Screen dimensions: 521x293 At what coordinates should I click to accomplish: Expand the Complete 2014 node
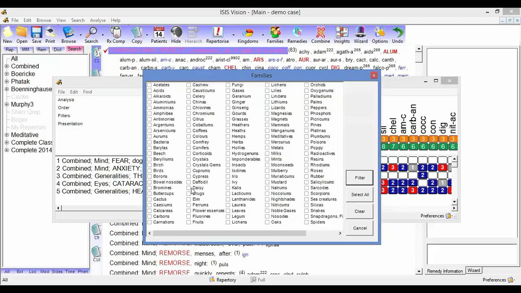(x=7, y=150)
